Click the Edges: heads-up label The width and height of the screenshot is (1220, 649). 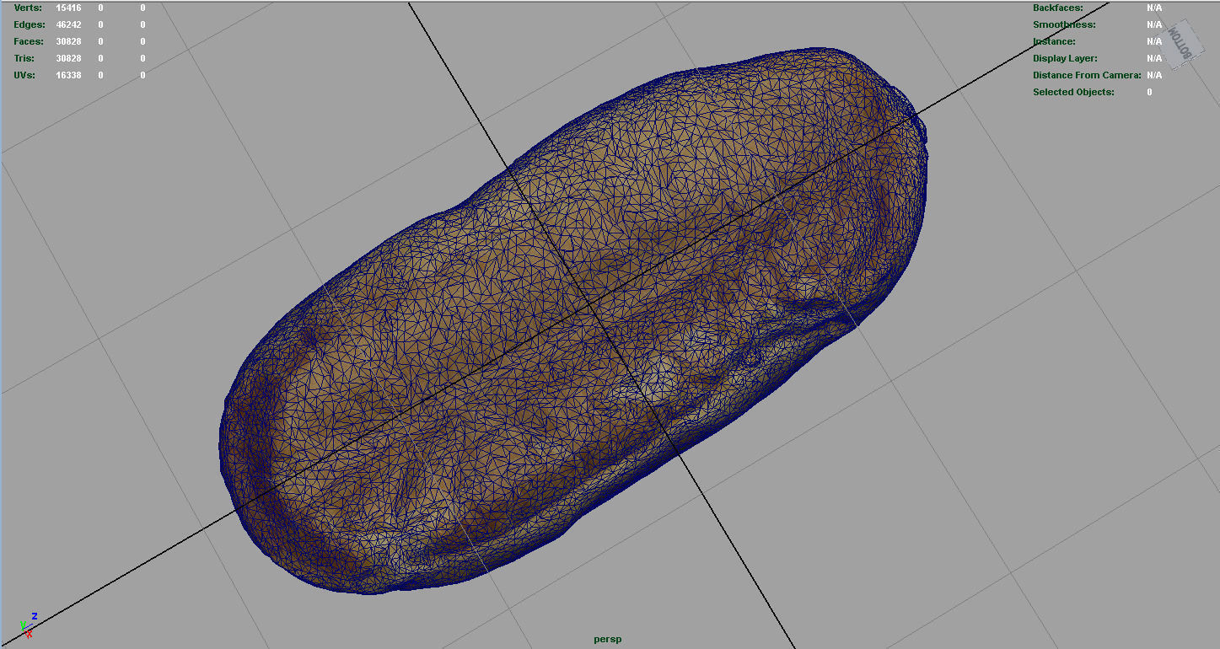[29, 24]
